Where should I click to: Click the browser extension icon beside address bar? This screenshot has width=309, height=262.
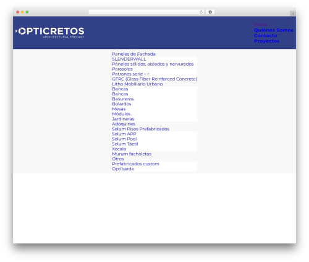210,12
